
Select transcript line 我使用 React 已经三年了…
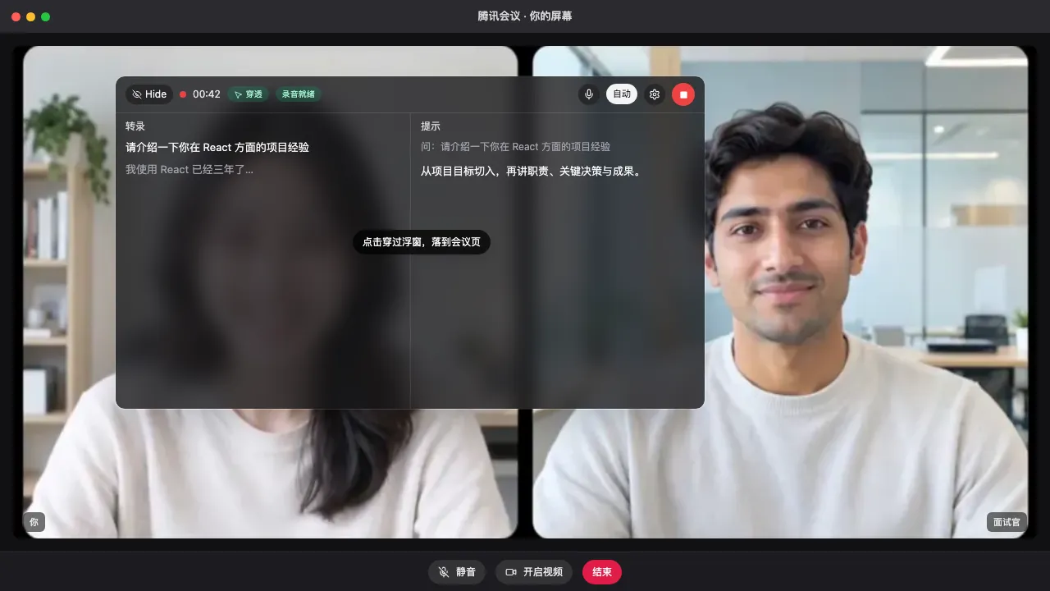pyautogui.click(x=189, y=170)
